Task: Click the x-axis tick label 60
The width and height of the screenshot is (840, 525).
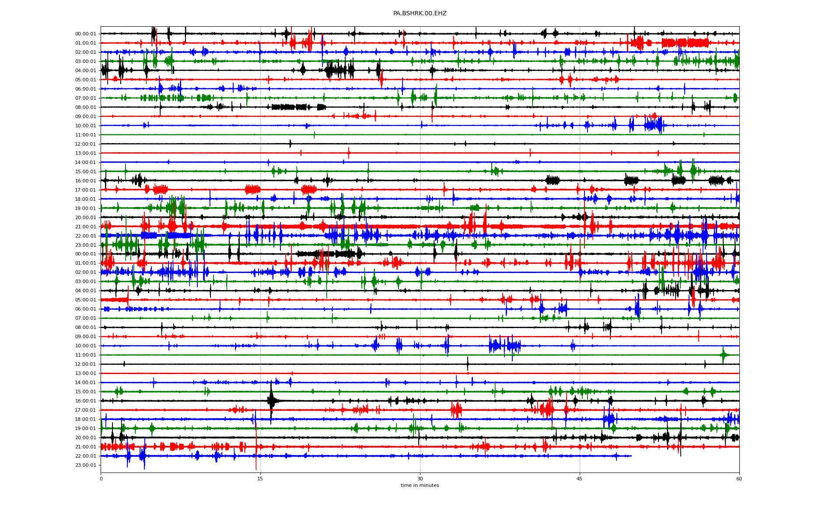Action: pos(739,479)
